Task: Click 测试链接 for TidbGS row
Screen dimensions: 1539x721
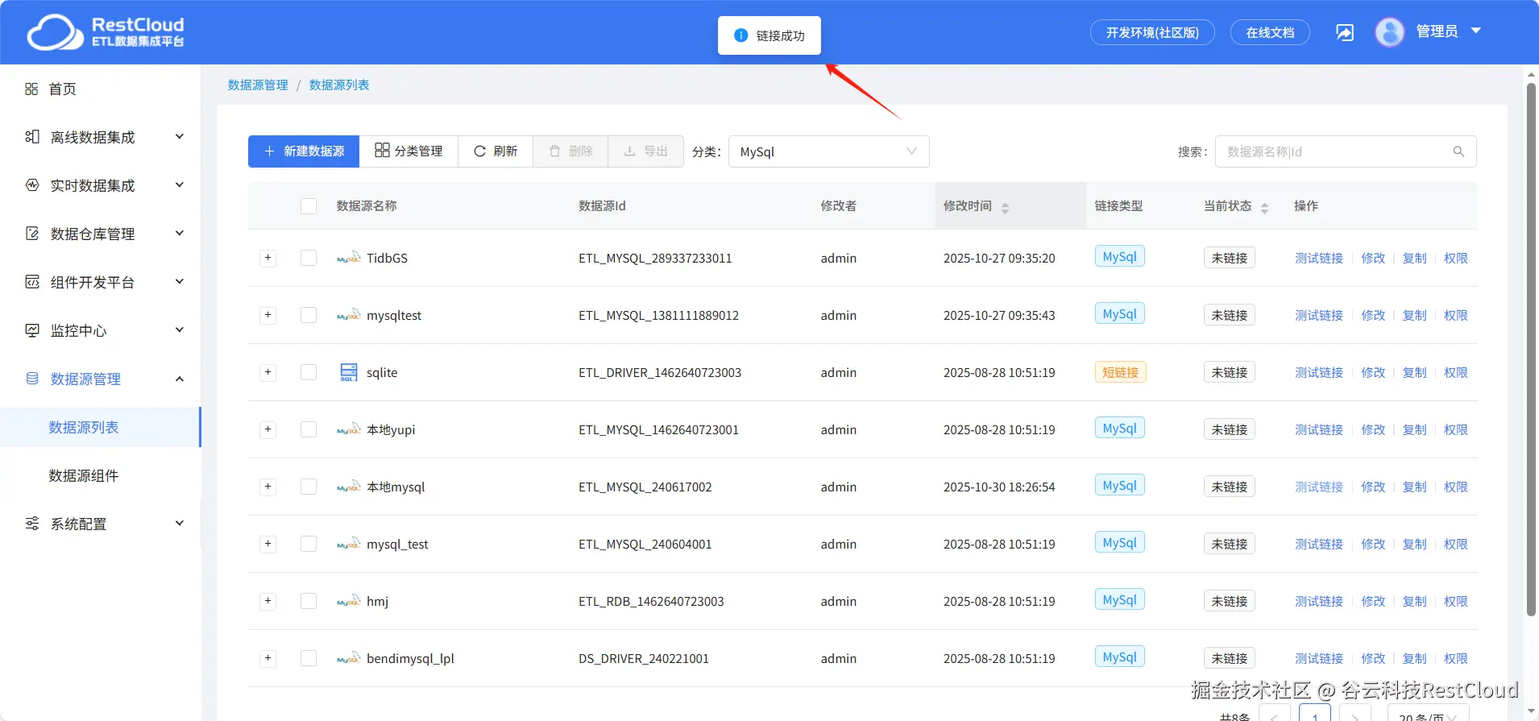Action: [1319, 258]
